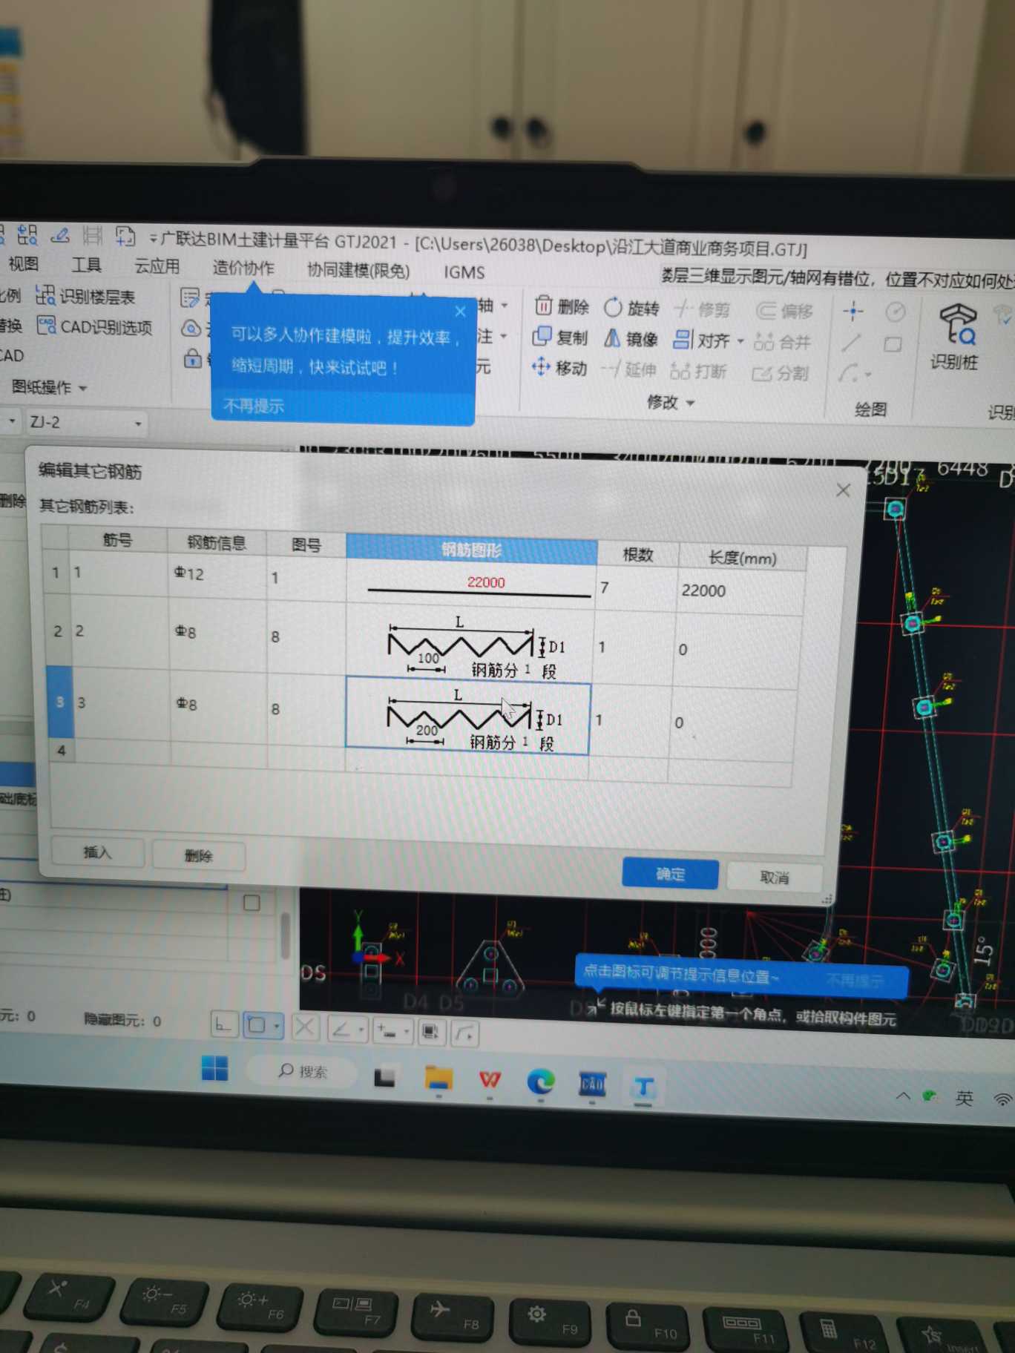This screenshot has width=1015, height=1353.
Task: Select the 旋转 rotate tool
Action: pyautogui.click(x=631, y=308)
